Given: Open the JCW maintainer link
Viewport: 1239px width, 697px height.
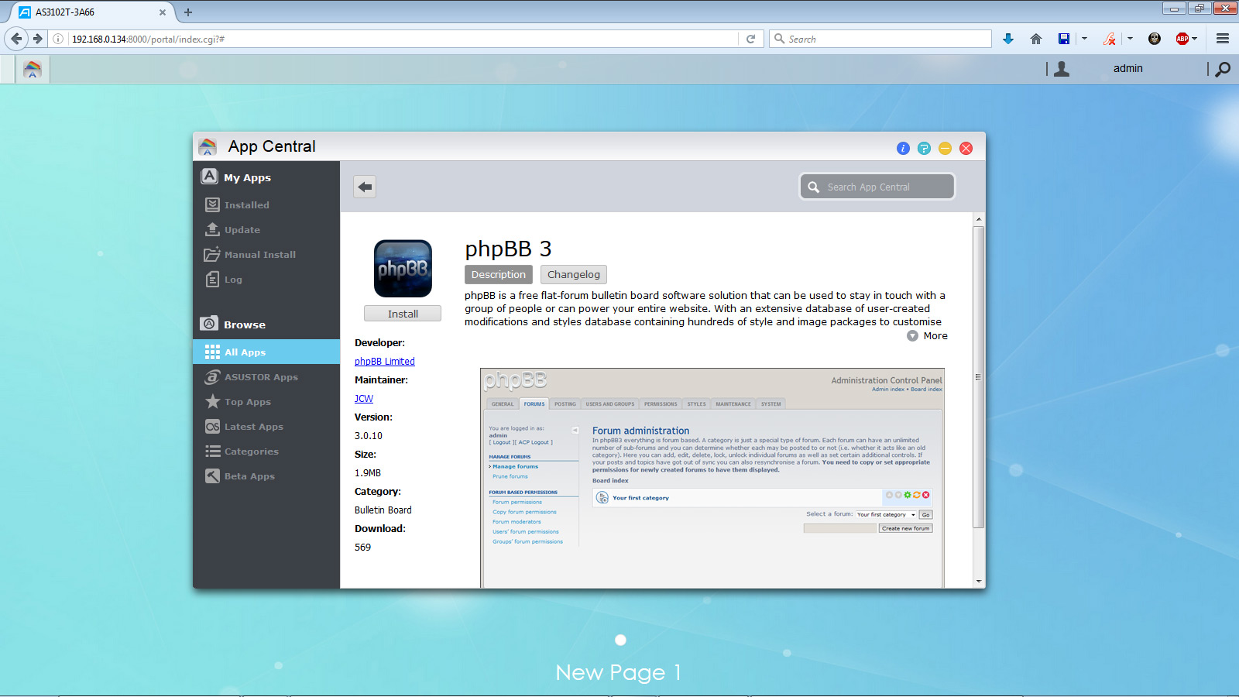Looking at the screenshot, I should pos(364,399).
